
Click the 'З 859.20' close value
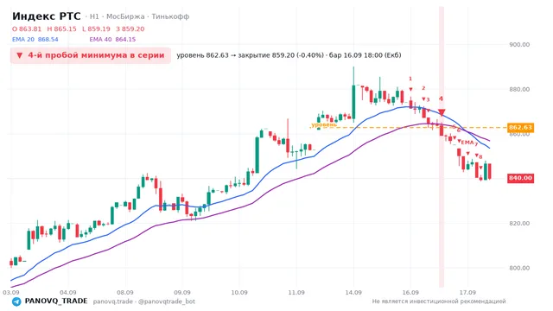(130, 29)
